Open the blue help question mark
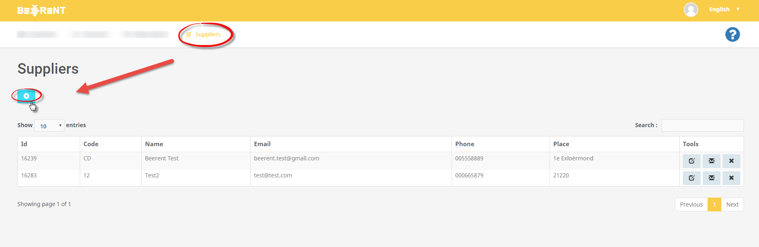 tap(732, 35)
